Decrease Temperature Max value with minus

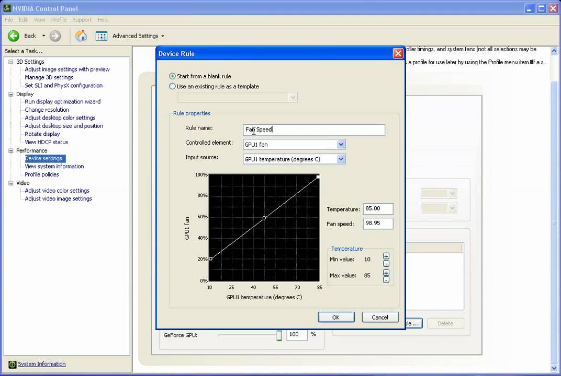point(386,280)
